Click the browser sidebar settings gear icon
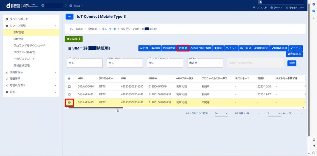 (x=314, y=153)
